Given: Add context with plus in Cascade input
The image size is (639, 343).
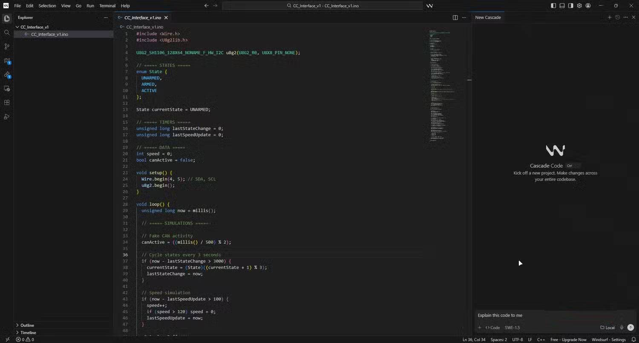Looking at the screenshot, I should click(x=479, y=328).
